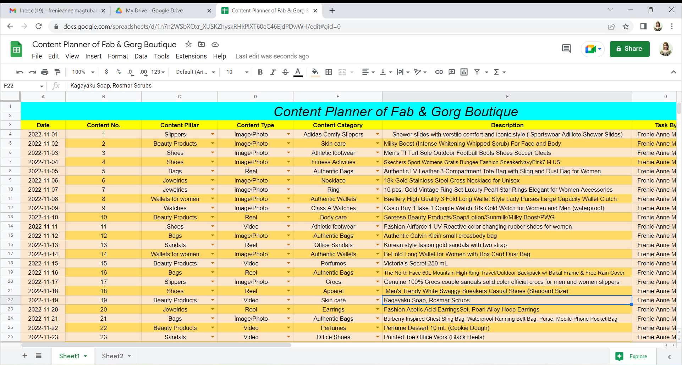Open text wrapping options

coord(403,72)
